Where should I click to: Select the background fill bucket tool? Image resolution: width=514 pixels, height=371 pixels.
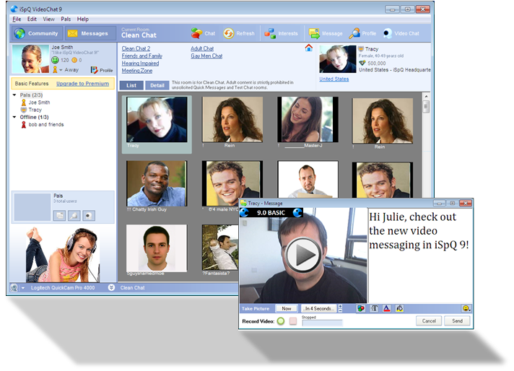click(x=400, y=308)
